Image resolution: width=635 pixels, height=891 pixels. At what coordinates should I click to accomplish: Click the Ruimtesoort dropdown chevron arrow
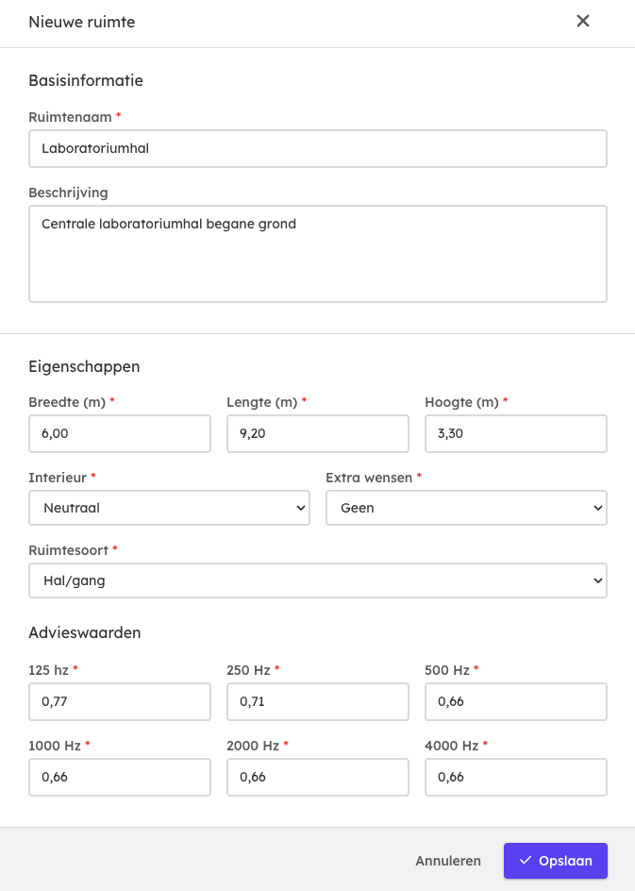[597, 580]
